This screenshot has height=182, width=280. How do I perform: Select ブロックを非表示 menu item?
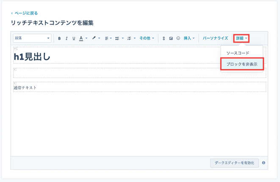tap(242, 64)
